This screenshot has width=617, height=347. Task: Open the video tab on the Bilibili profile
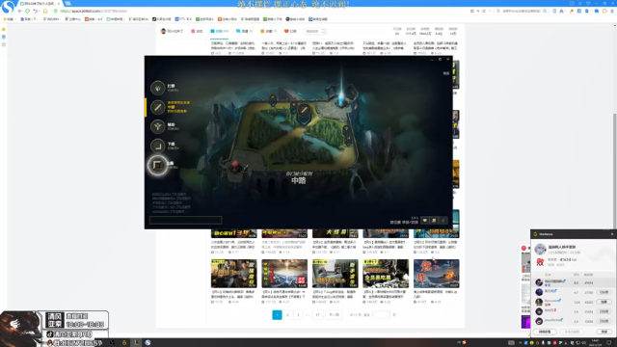coord(219,31)
